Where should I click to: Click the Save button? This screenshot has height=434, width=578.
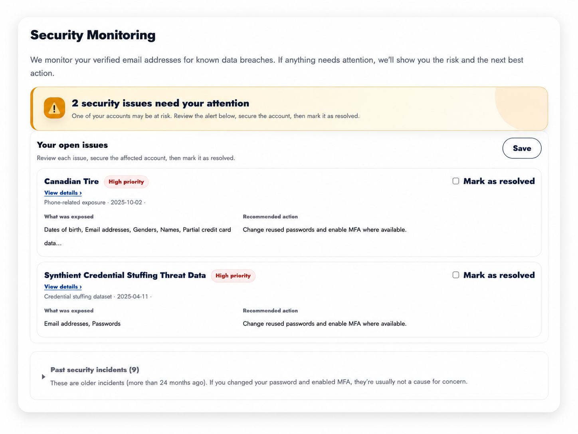pyautogui.click(x=522, y=148)
